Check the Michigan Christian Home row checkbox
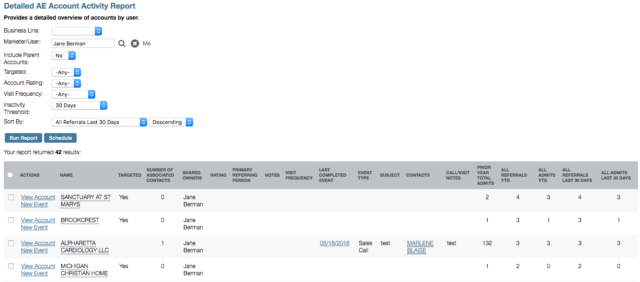 11,266
